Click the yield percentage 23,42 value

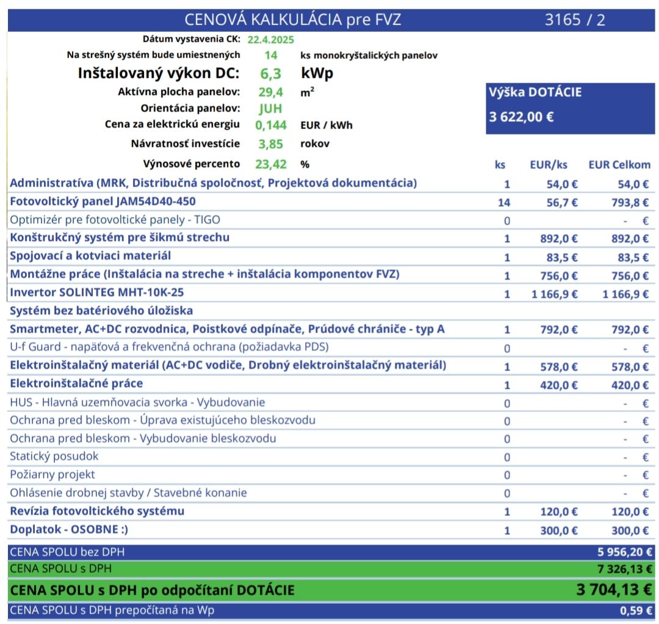(x=272, y=164)
